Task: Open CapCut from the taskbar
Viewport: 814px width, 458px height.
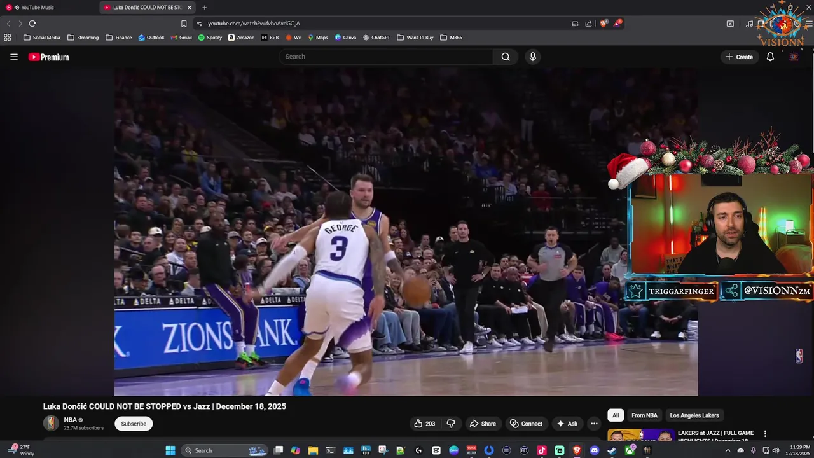Action: [x=436, y=450]
